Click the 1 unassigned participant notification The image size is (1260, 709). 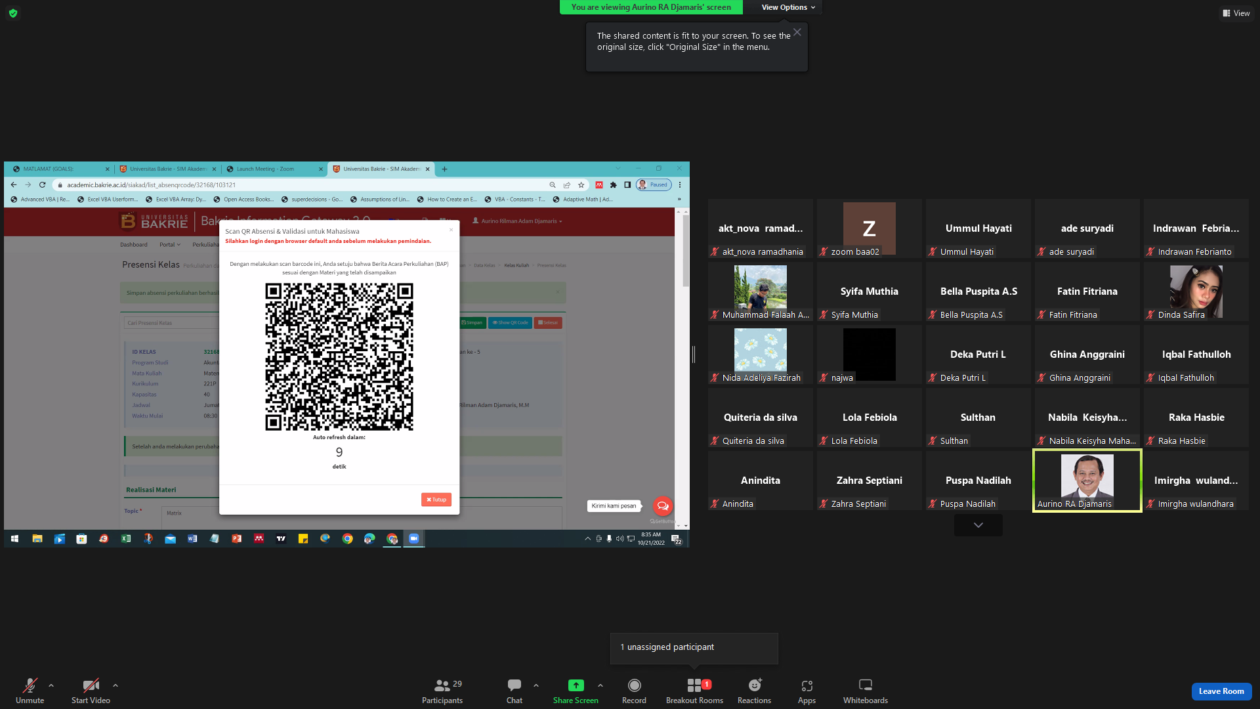[x=694, y=648]
